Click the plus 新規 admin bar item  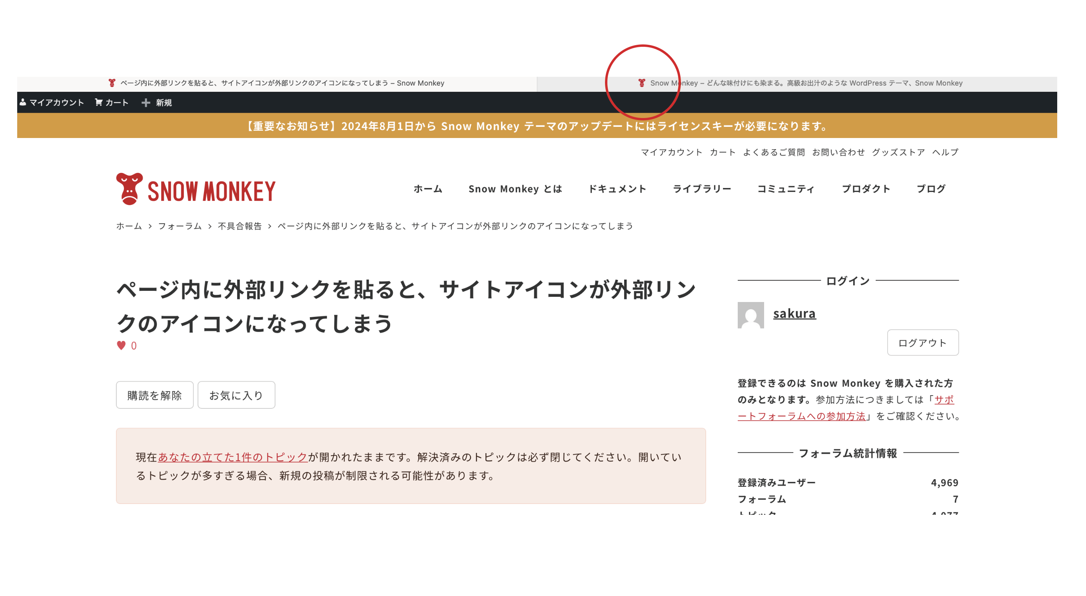point(157,102)
